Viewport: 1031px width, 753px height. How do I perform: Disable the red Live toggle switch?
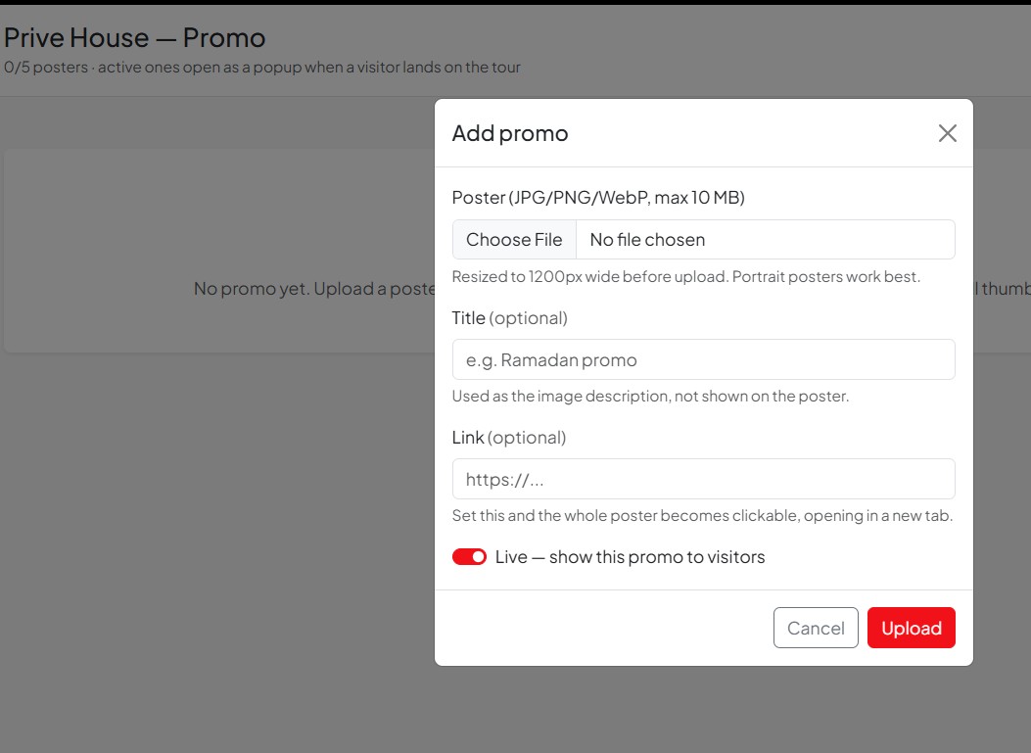coord(469,557)
